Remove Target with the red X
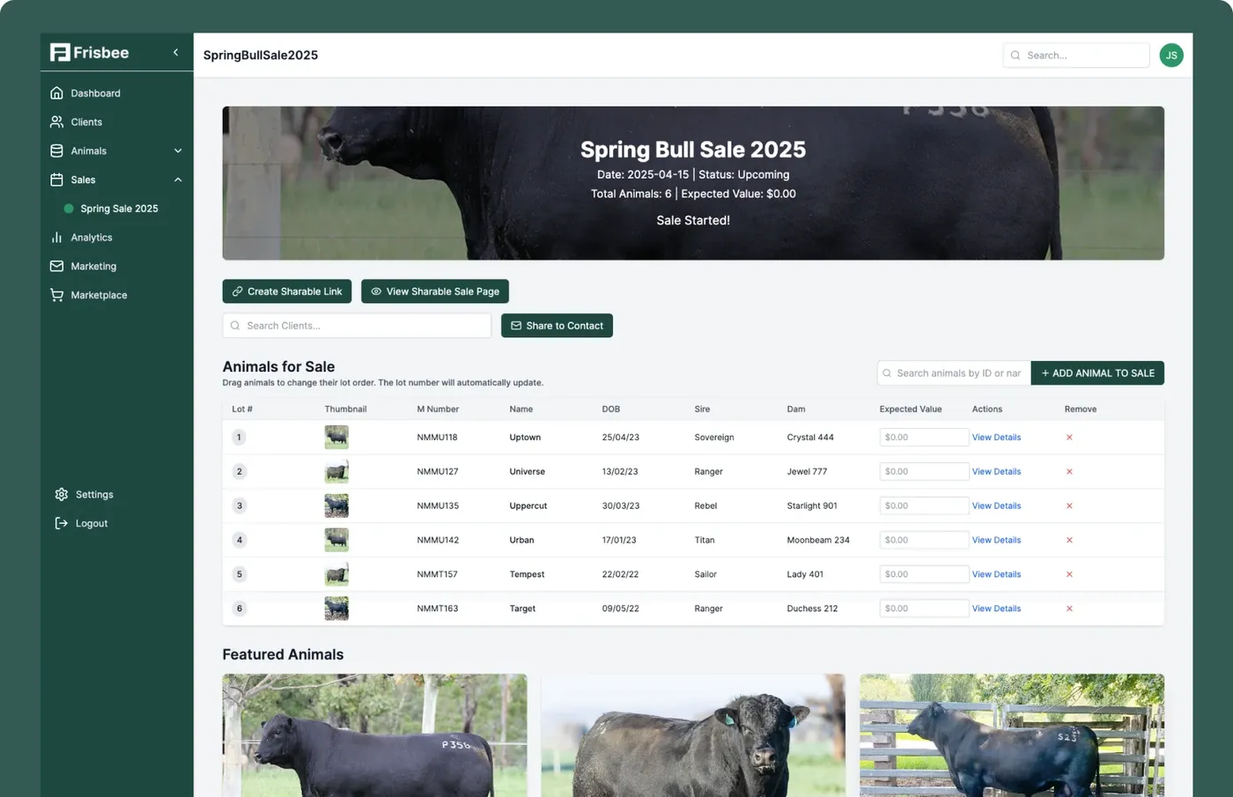The width and height of the screenshot is (1233, 797). (1069, 609)
